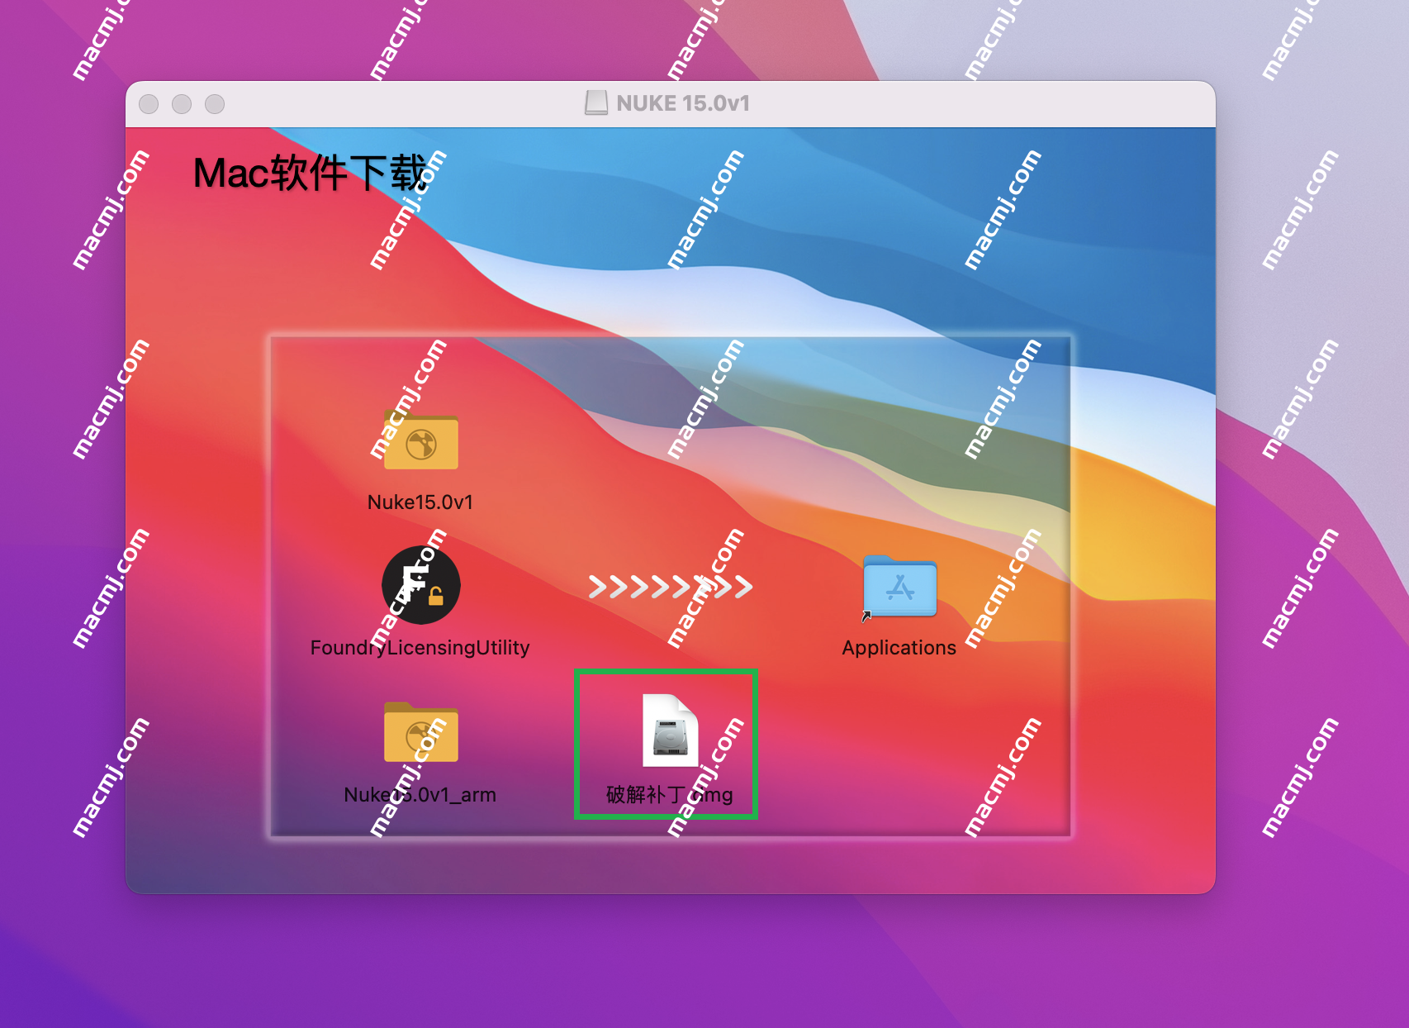Minimize the NUKE 15.0v1 window
The height and width of the screenshot is (1028, 1409).
point(182,104)
